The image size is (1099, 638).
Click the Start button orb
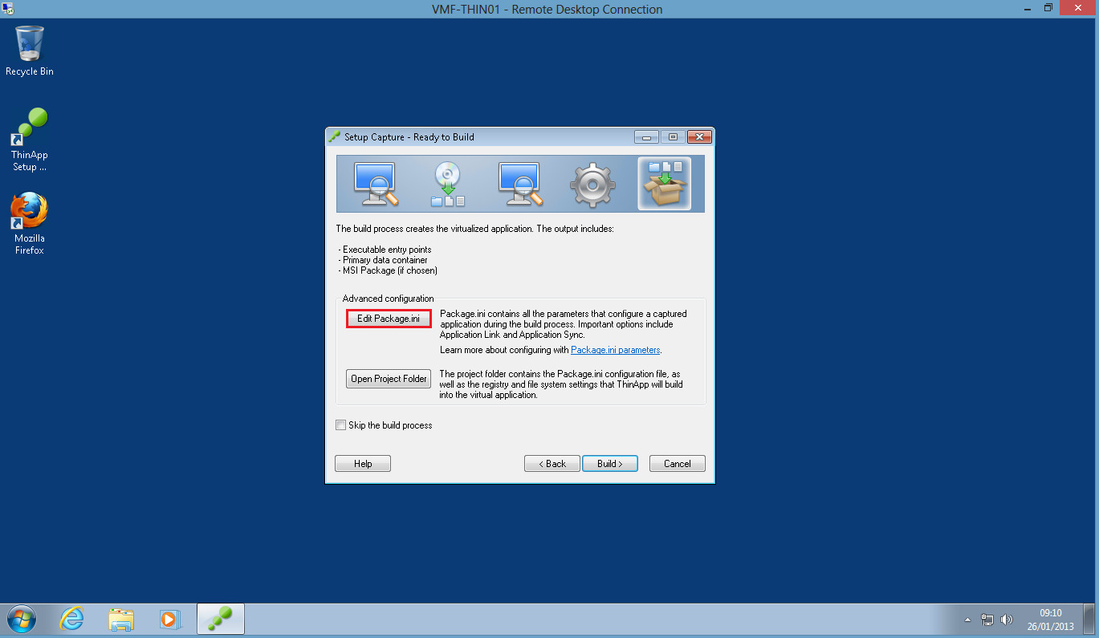tap(21, 619)
